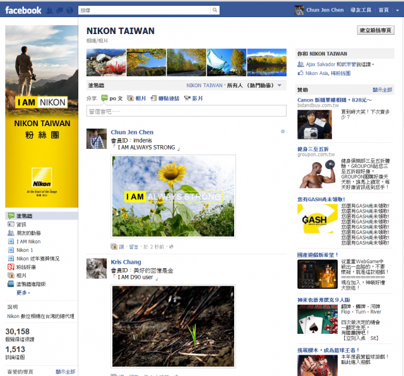Open the lake reflection photo thumbnail
Image resolution: width=404 pixels, height=376 pixels.
266,62
